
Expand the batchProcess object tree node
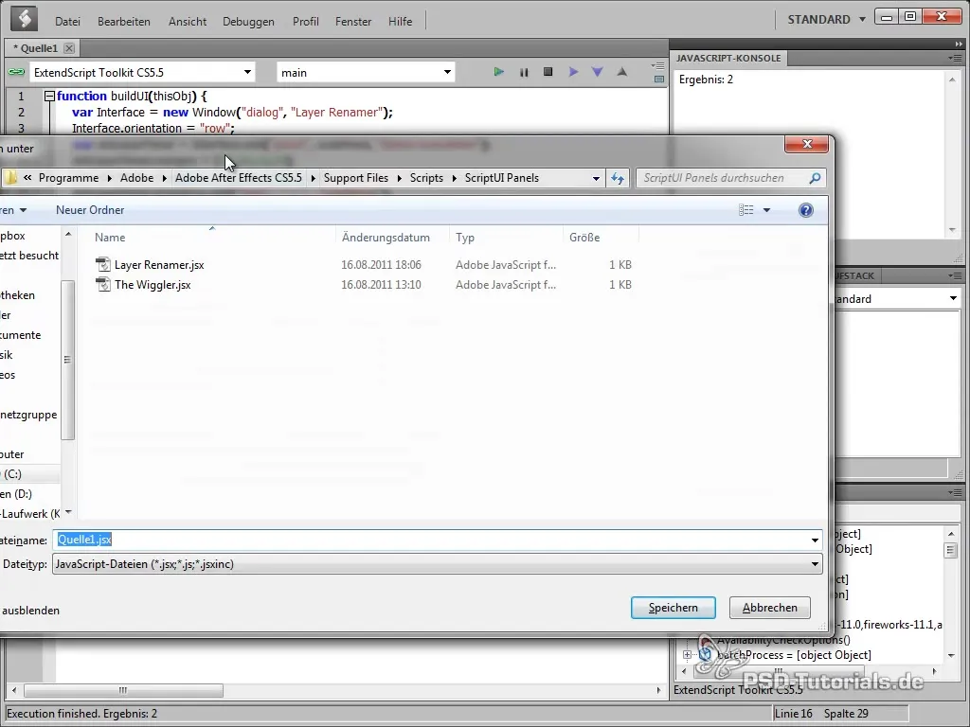[x=687, y=655]
